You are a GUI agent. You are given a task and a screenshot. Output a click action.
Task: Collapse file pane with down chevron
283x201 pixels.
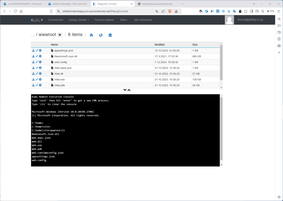point(125,90)
